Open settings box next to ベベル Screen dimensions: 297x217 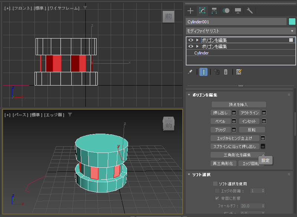[234, 121]
